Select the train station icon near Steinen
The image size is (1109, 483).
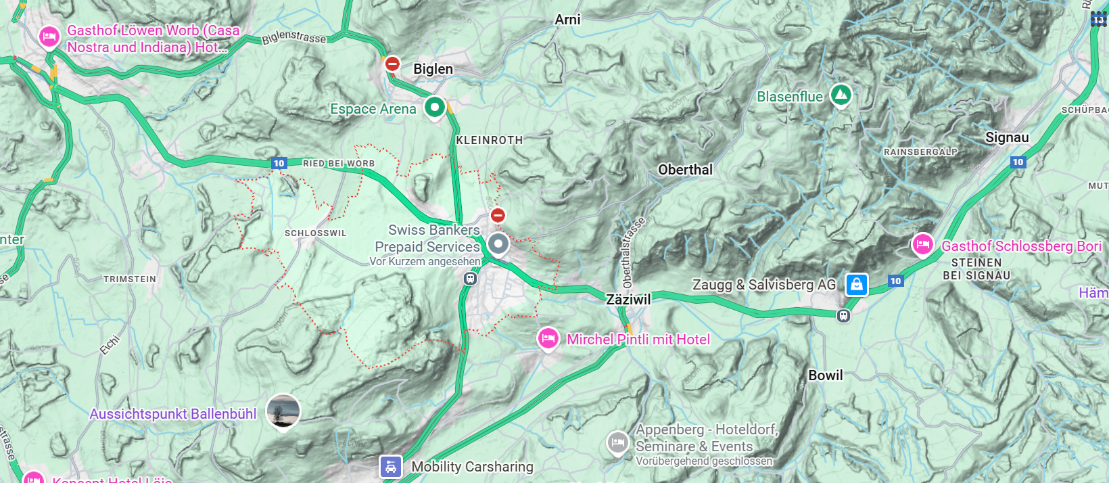click(x=843, y=315)
